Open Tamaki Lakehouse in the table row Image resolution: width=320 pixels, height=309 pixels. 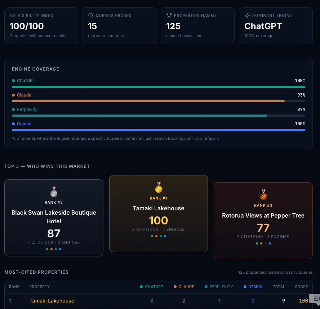pyautogui.click(x=52, y=301)
